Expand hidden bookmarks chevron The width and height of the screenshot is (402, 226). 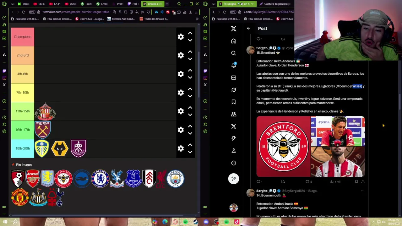(197, 19)
